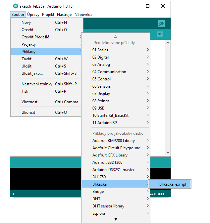Viewport: 210px width, 223px height.
Task: Open the Serial Monitor magnifier icon
Action: click(161, 23)
